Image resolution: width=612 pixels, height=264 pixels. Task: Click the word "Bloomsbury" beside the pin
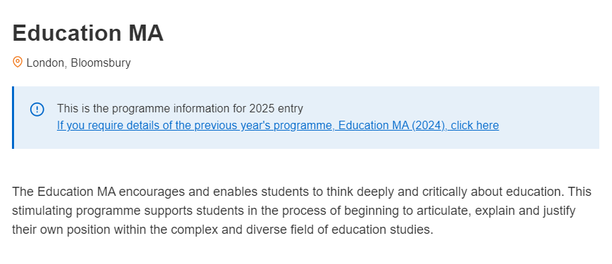[101, 62]
